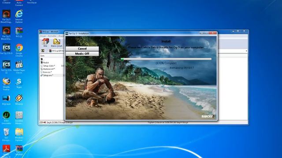Viewport: 282px width, 158px height.
Task: Launch Far Cry 3 Dx 9 shortcut
Action: pyautogui.click(x=6, y=49)
